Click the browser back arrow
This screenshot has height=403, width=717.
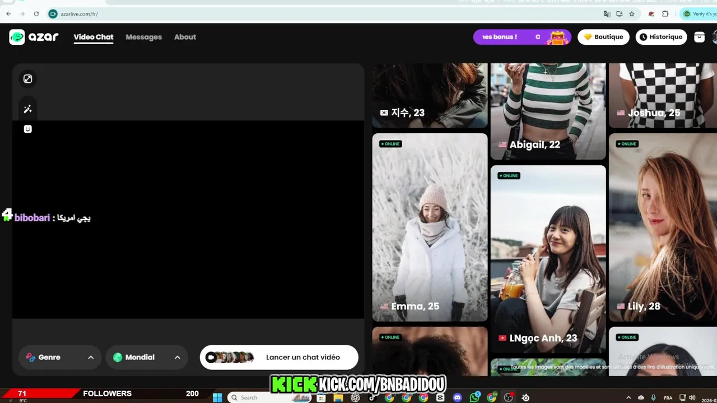(x=8, y=13)
